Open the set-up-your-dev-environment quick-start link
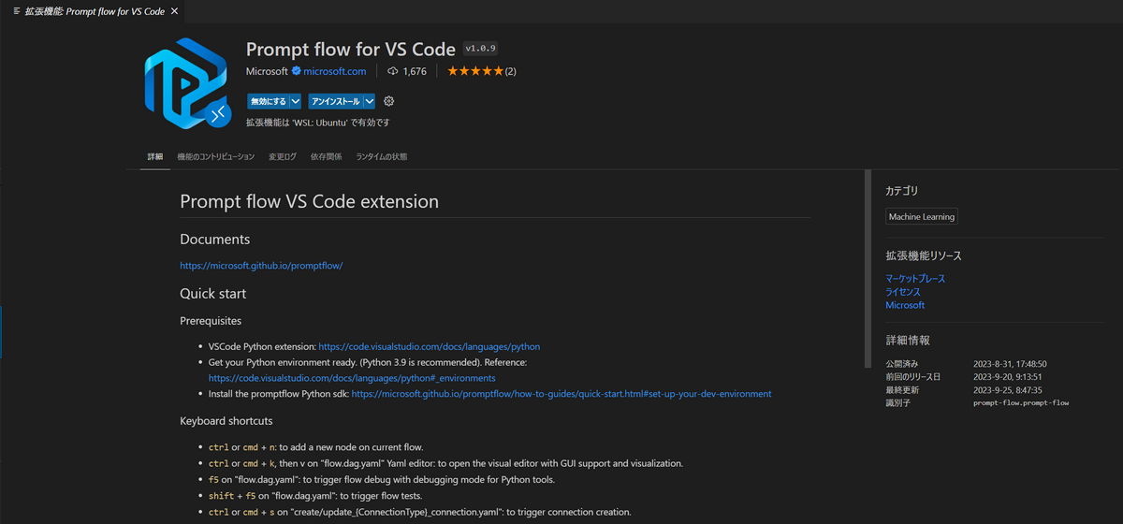Viewport: 1123px width, 524px height. pos(561,394)
